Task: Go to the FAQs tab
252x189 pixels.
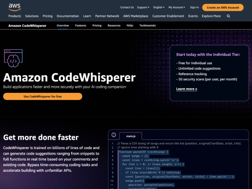Action: (x=130, y=26)
